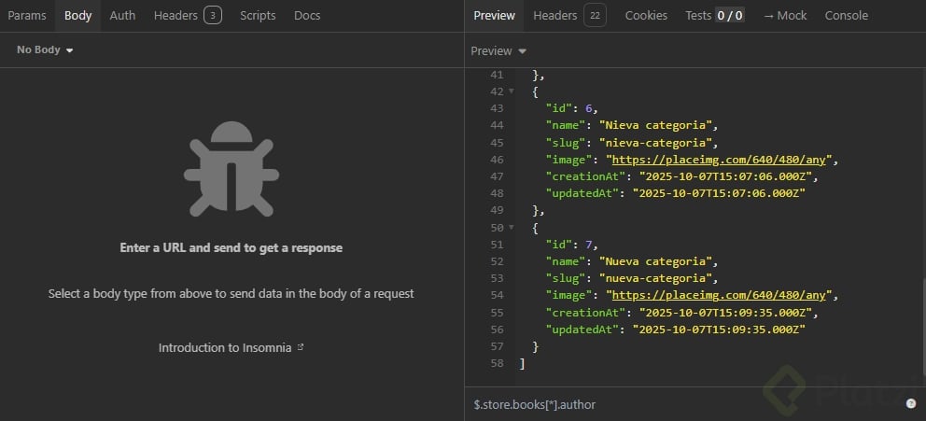The height and width of the screenshot is (421, 926).
Task: Fold the JSON object at line 50
Action: (511, 228)
